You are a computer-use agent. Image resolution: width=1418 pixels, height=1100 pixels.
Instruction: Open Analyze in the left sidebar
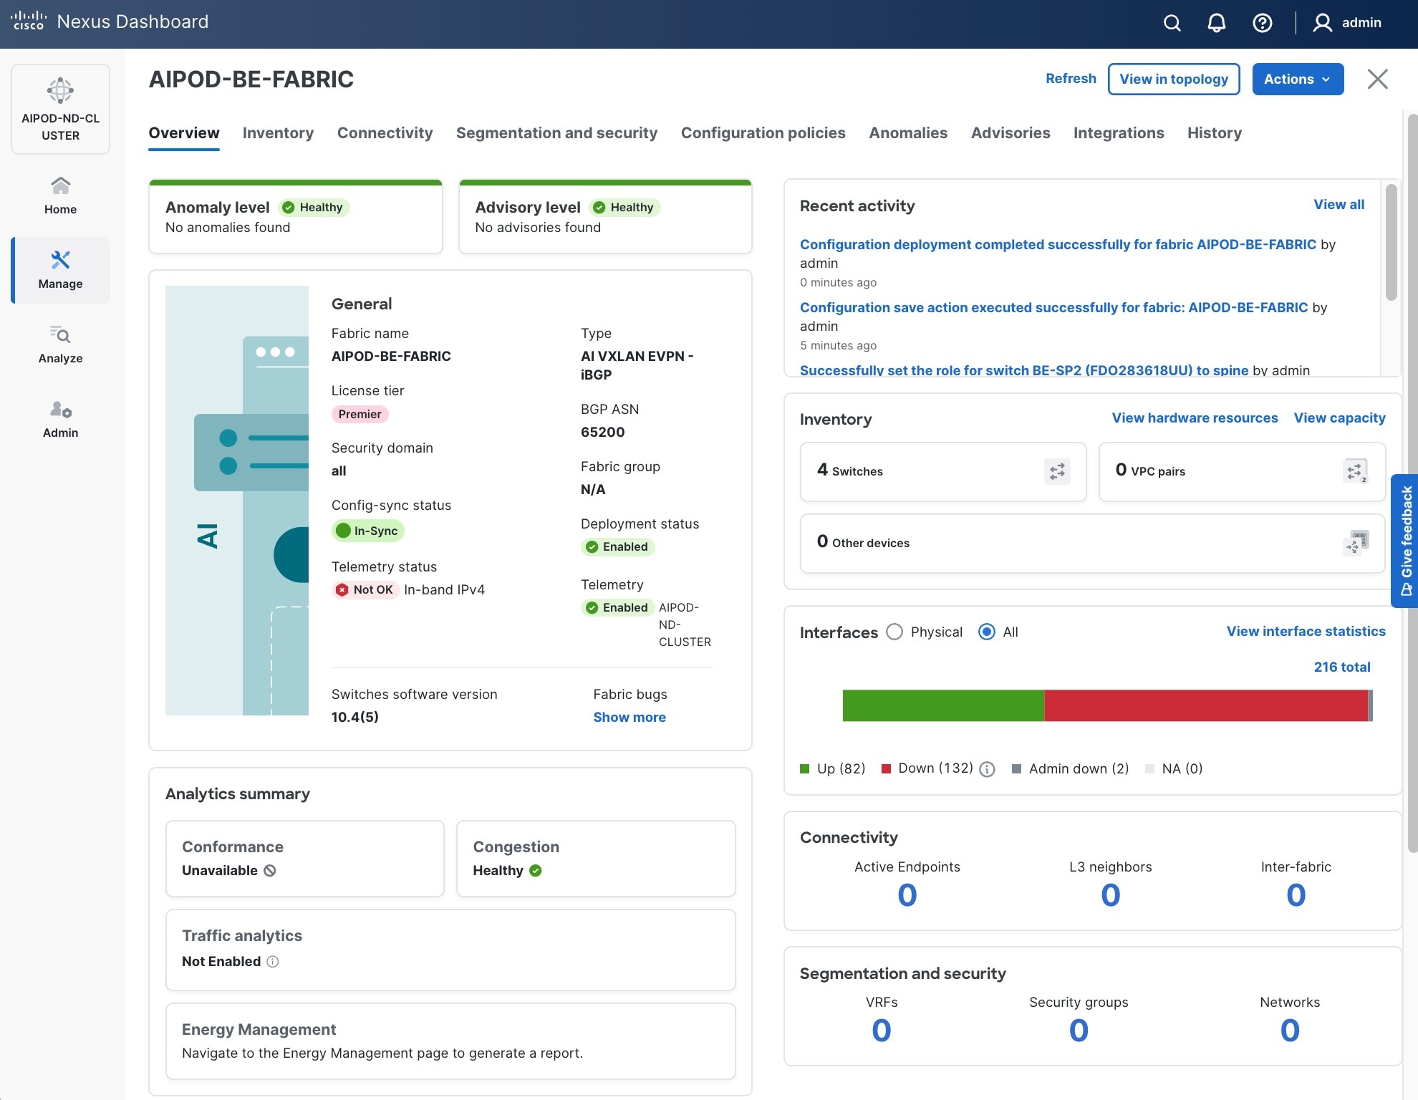[60, 344]
